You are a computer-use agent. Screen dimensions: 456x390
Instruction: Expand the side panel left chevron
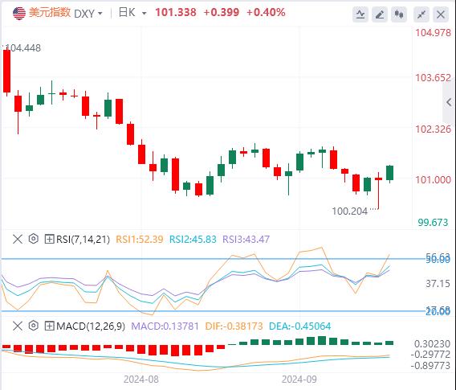click(449, 102)
